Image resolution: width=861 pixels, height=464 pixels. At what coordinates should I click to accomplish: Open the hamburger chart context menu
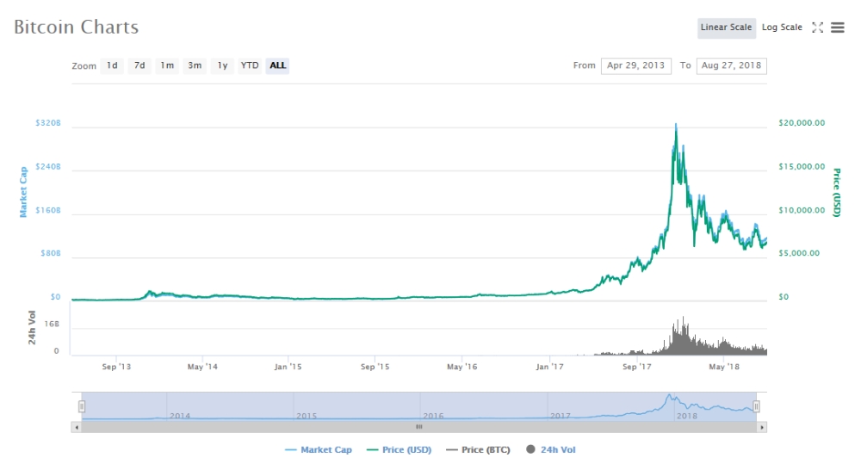pyautogui.click(x=838, y=28)
